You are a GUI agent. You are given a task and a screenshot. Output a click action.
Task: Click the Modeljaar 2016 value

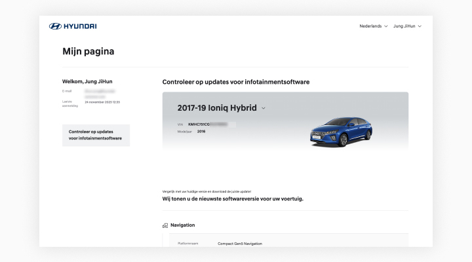tap(201, 131)
